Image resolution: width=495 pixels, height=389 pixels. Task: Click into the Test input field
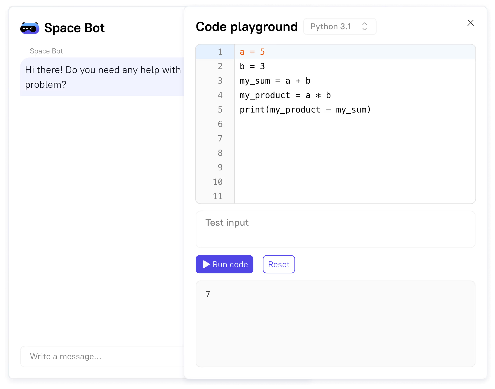pos(335,229)
